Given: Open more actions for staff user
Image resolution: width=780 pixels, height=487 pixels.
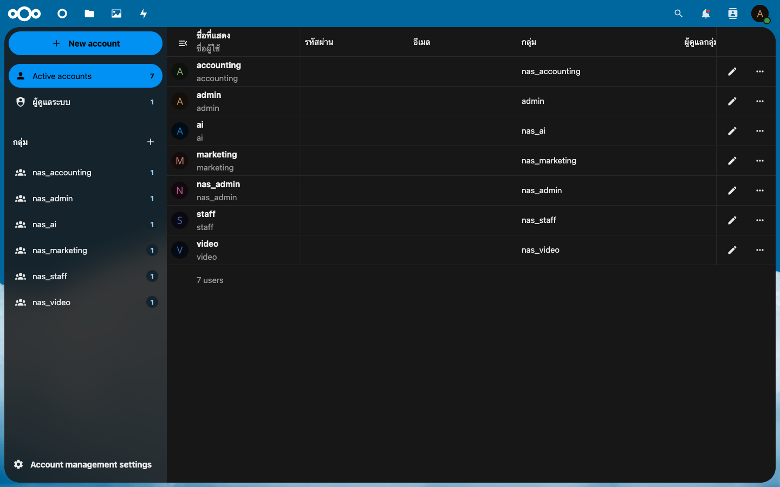Looking at the screenshot, I should coord(760,220).
